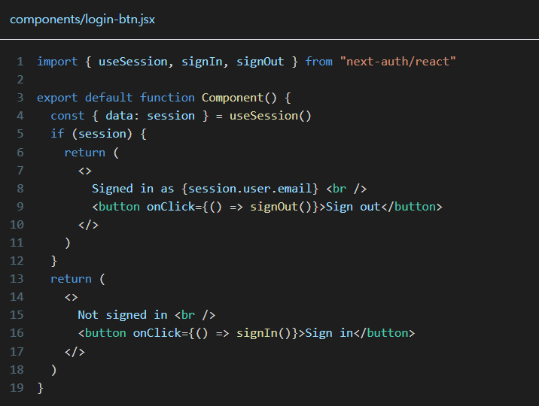Image resolution: width=539 pixels, height=406 pixels.
Task: Click the 'return (' on line 13
Action: pyautogui.click(x=78, y=279)
